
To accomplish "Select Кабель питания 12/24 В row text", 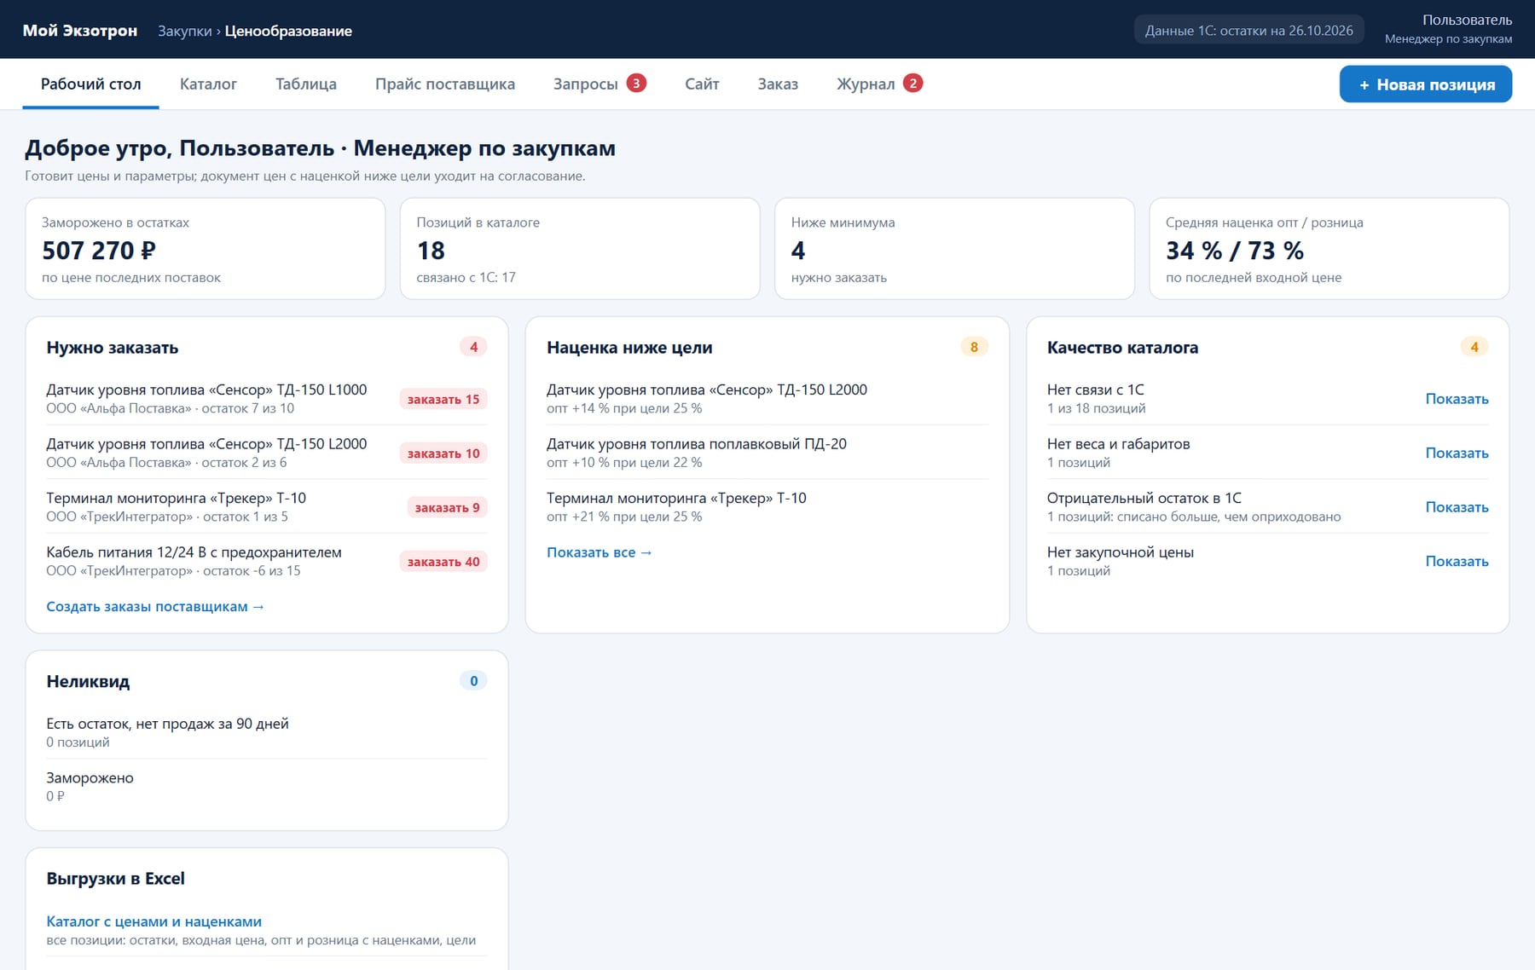I will [x=194, y=552].
